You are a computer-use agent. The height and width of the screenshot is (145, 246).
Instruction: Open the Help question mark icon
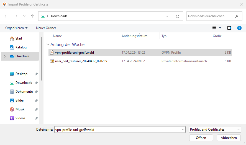pos(239,28)
